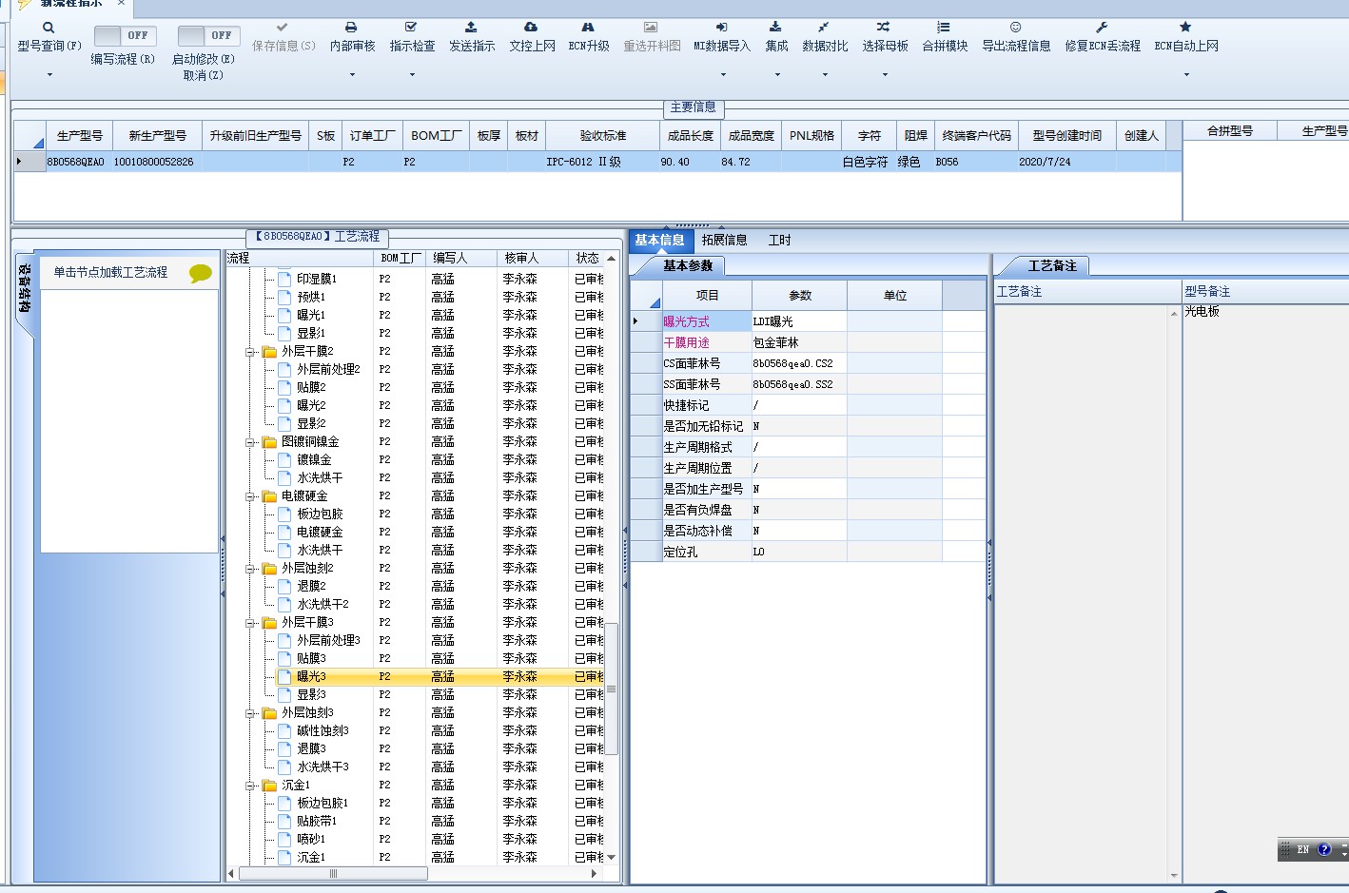Open the dropdown arrow under 型号查询

tap(49, 74)
